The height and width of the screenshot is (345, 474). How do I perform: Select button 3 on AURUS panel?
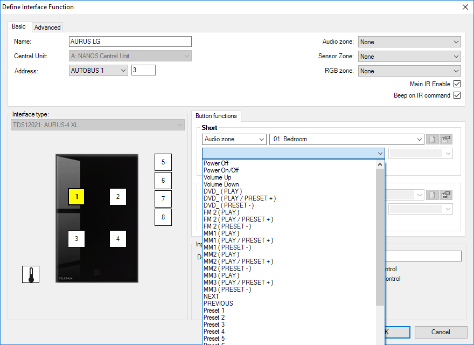[x=76, y=238]
